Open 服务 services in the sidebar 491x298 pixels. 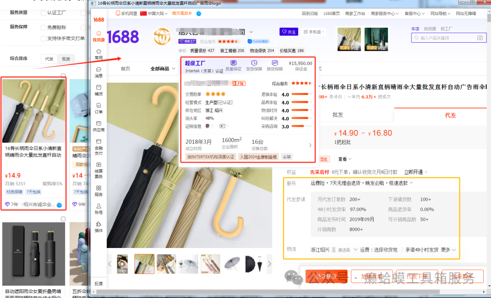(x=99, y=191)
